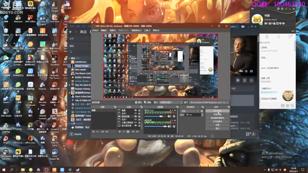Toggle visibility eye of 选手2 source
This screenshot has height=173, width=308.
click(136, 120)
